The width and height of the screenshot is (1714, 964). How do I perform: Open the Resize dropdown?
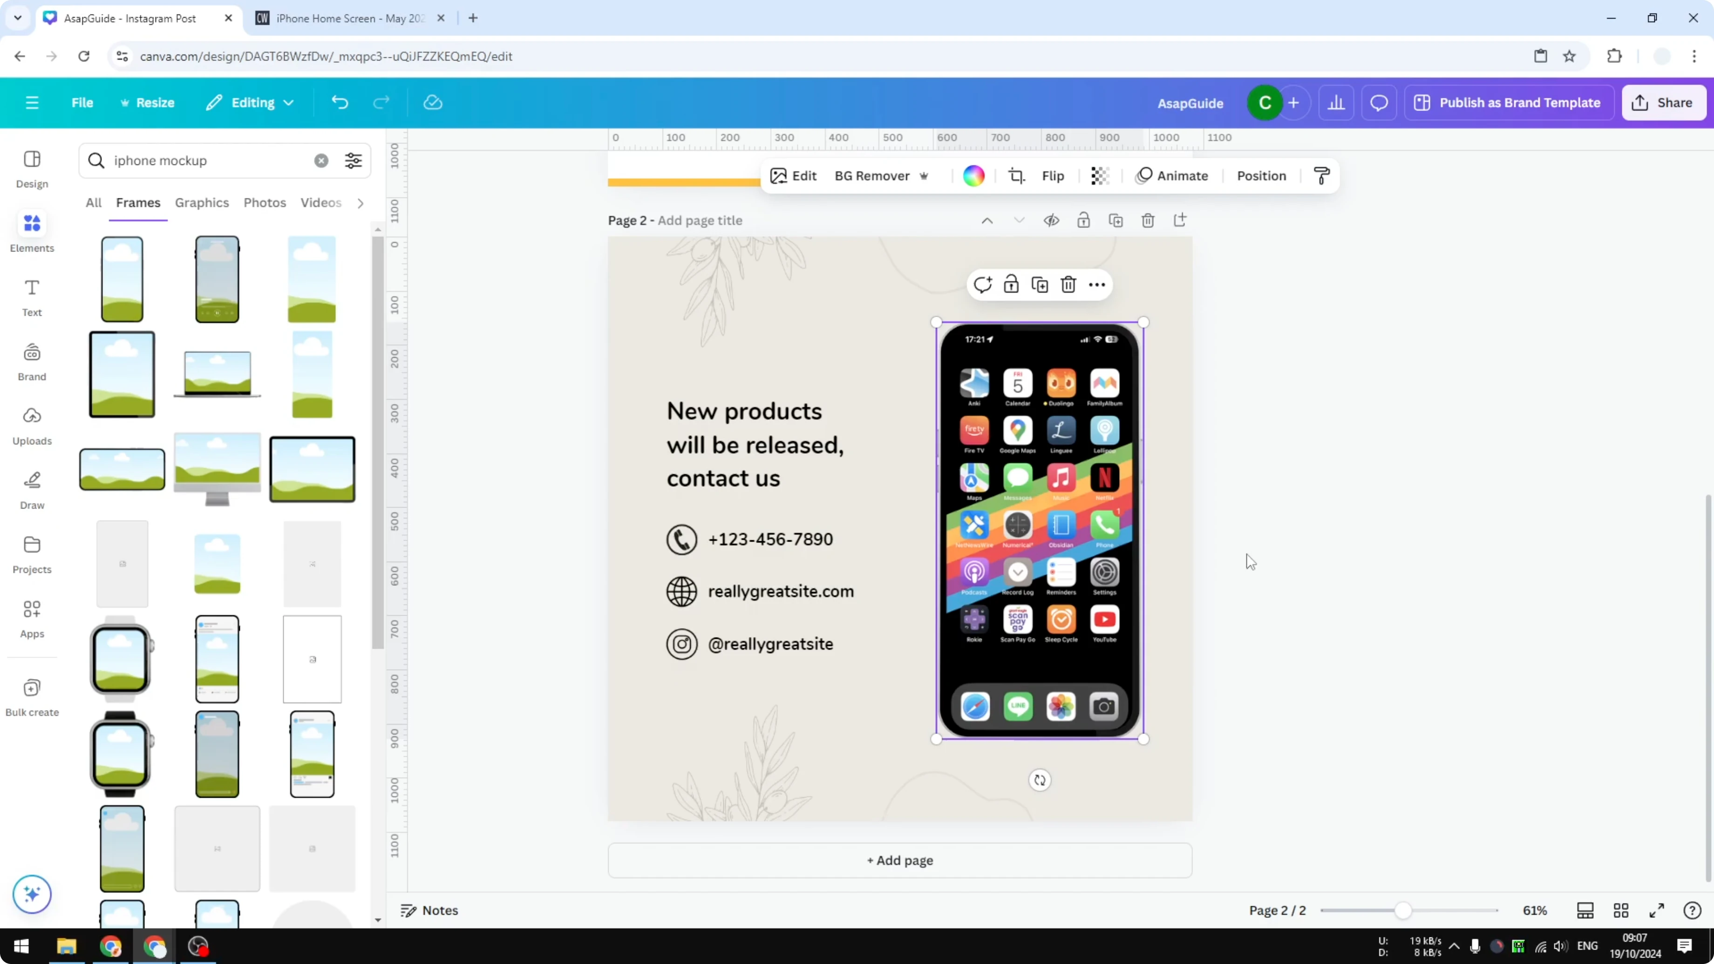click(148, 102)
